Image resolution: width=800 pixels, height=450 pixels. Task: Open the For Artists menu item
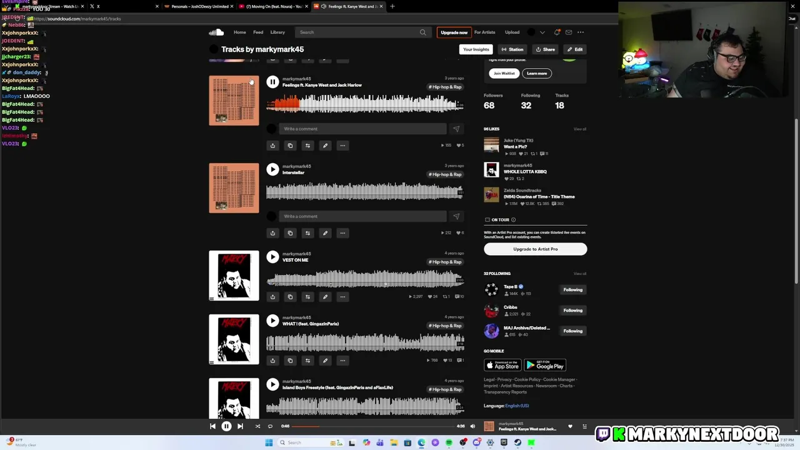click(x=484, y=32)
